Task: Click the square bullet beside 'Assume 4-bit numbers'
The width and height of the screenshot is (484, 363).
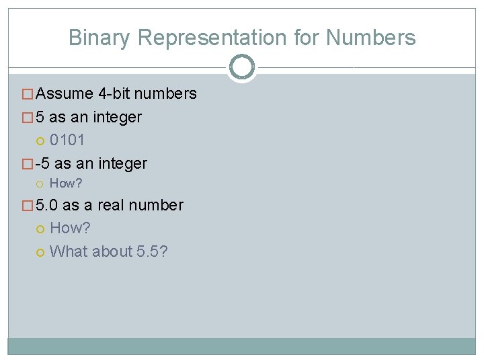Action: point(28,94)
